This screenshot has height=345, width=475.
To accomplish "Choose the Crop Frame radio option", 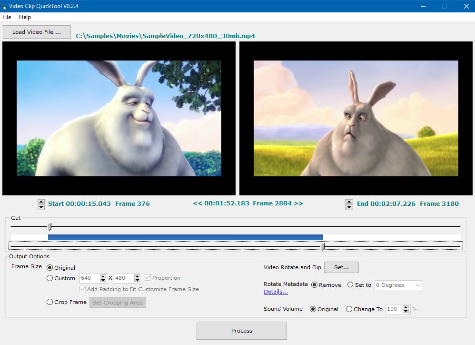I will coord(50,302).
